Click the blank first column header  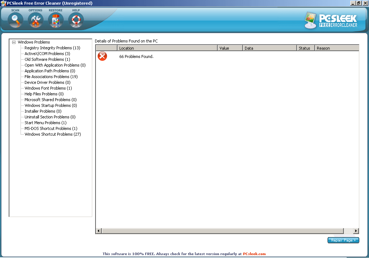click(107, 48)
